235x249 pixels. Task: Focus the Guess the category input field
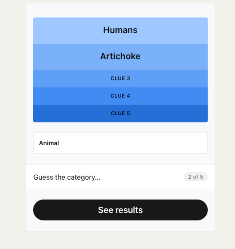pyautogui.click(x=121, y=177)
